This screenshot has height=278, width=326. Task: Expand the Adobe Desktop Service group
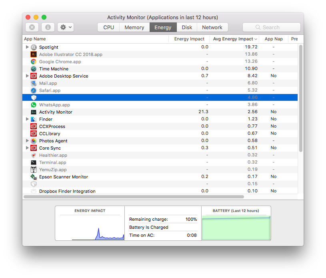coord(27,76)
